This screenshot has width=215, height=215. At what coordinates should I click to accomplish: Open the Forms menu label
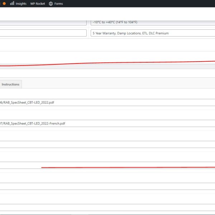coord(58,4)
